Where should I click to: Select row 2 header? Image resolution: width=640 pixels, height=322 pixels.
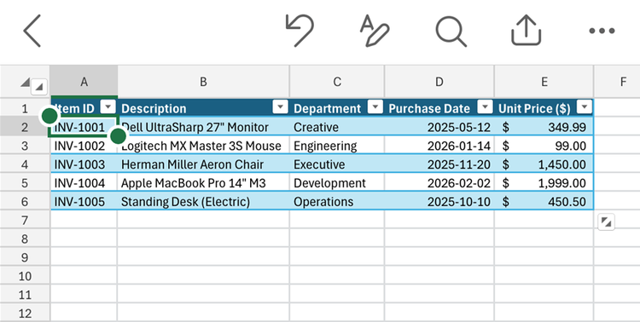(x=25, y=127)
